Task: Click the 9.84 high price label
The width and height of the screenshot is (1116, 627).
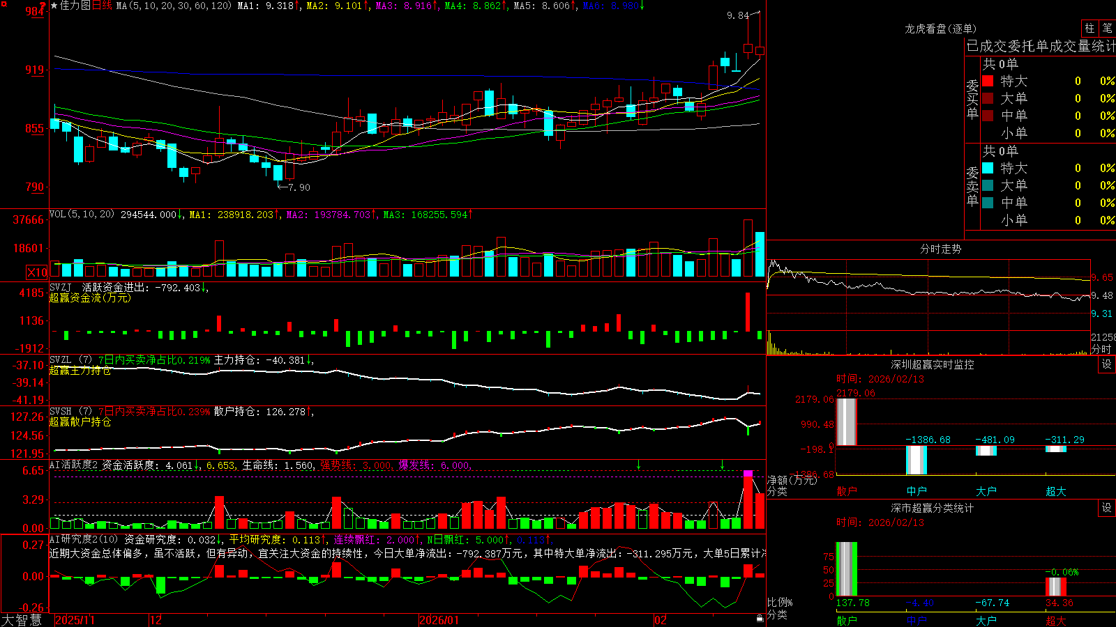Action: tap(737, 15)
